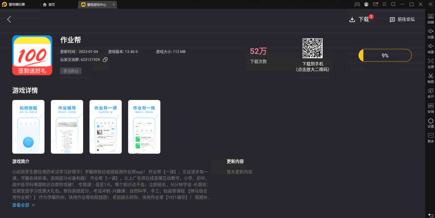The image size is (435, 218).
Task: Copy the player group number 623121929
Action: (105, 60)
